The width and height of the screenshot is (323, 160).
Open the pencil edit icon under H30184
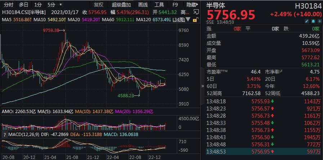pyautogui.click(x=307, y=21)
